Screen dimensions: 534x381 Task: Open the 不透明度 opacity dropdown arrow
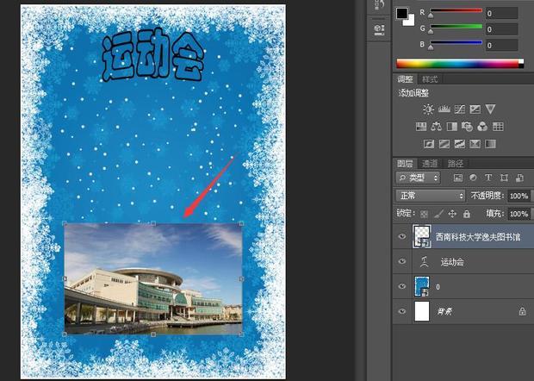tap(531, 196)
